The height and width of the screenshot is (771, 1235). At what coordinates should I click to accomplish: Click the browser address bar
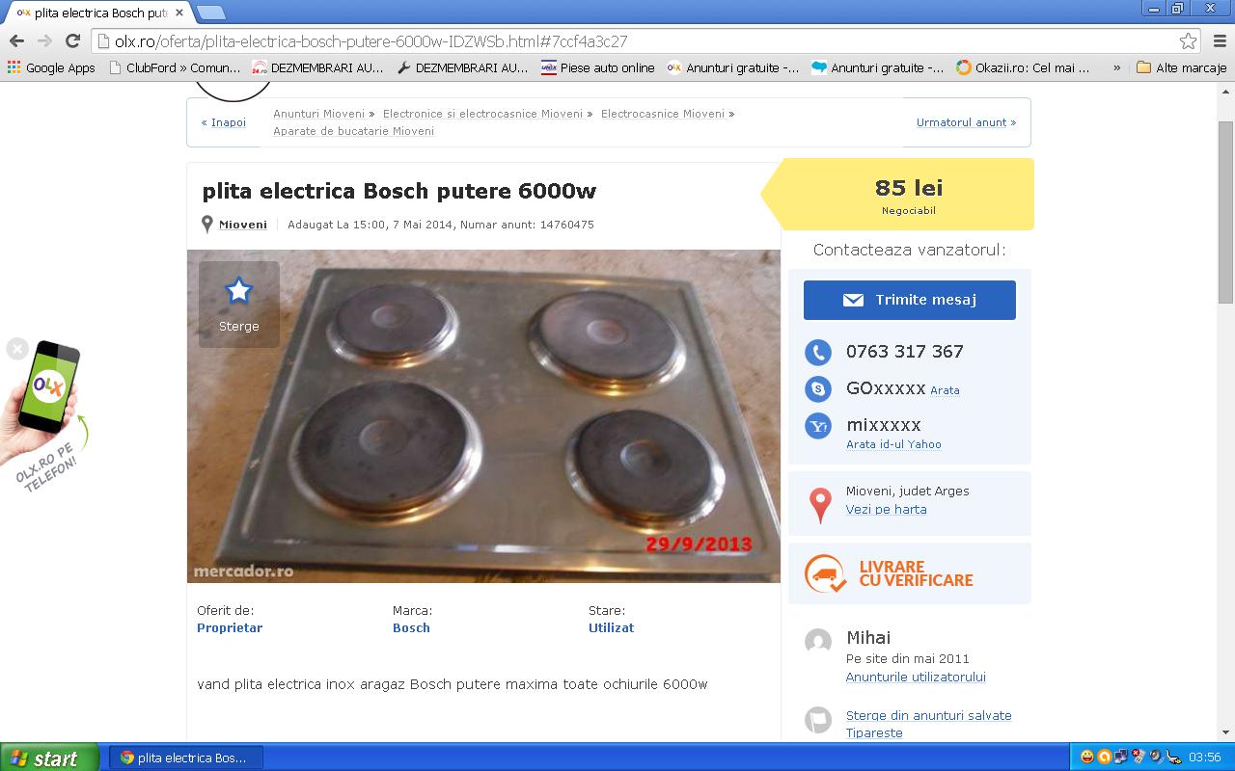pyautogui.click(x=635, y=41)
